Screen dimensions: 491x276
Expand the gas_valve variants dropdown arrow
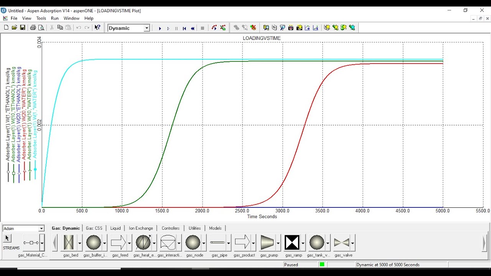click(353, 243)
